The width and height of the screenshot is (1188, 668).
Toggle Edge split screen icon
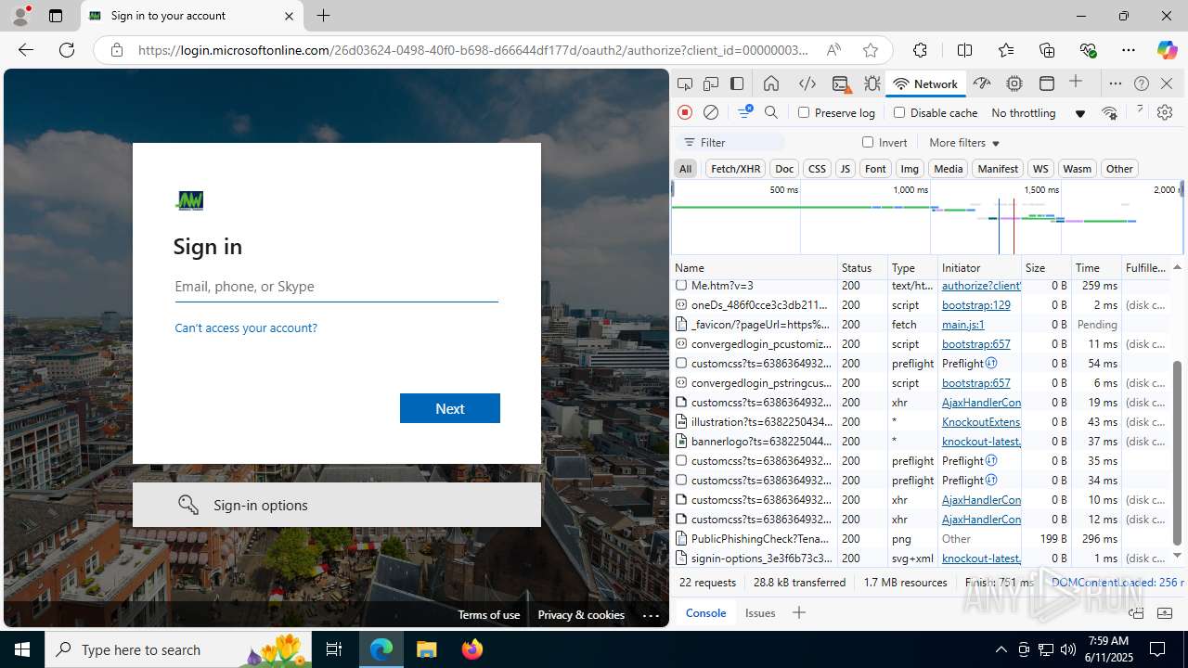click(965, 50)
